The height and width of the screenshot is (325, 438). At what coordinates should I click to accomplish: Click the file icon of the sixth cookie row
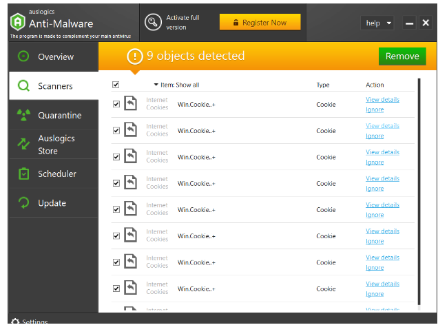pyautogui.click(x=130, y=235)
